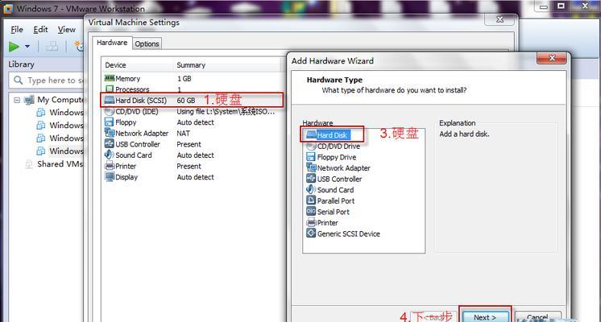Select Network Adapter in the wizard list
601x322 pixels.
click(x=343, y=168)
